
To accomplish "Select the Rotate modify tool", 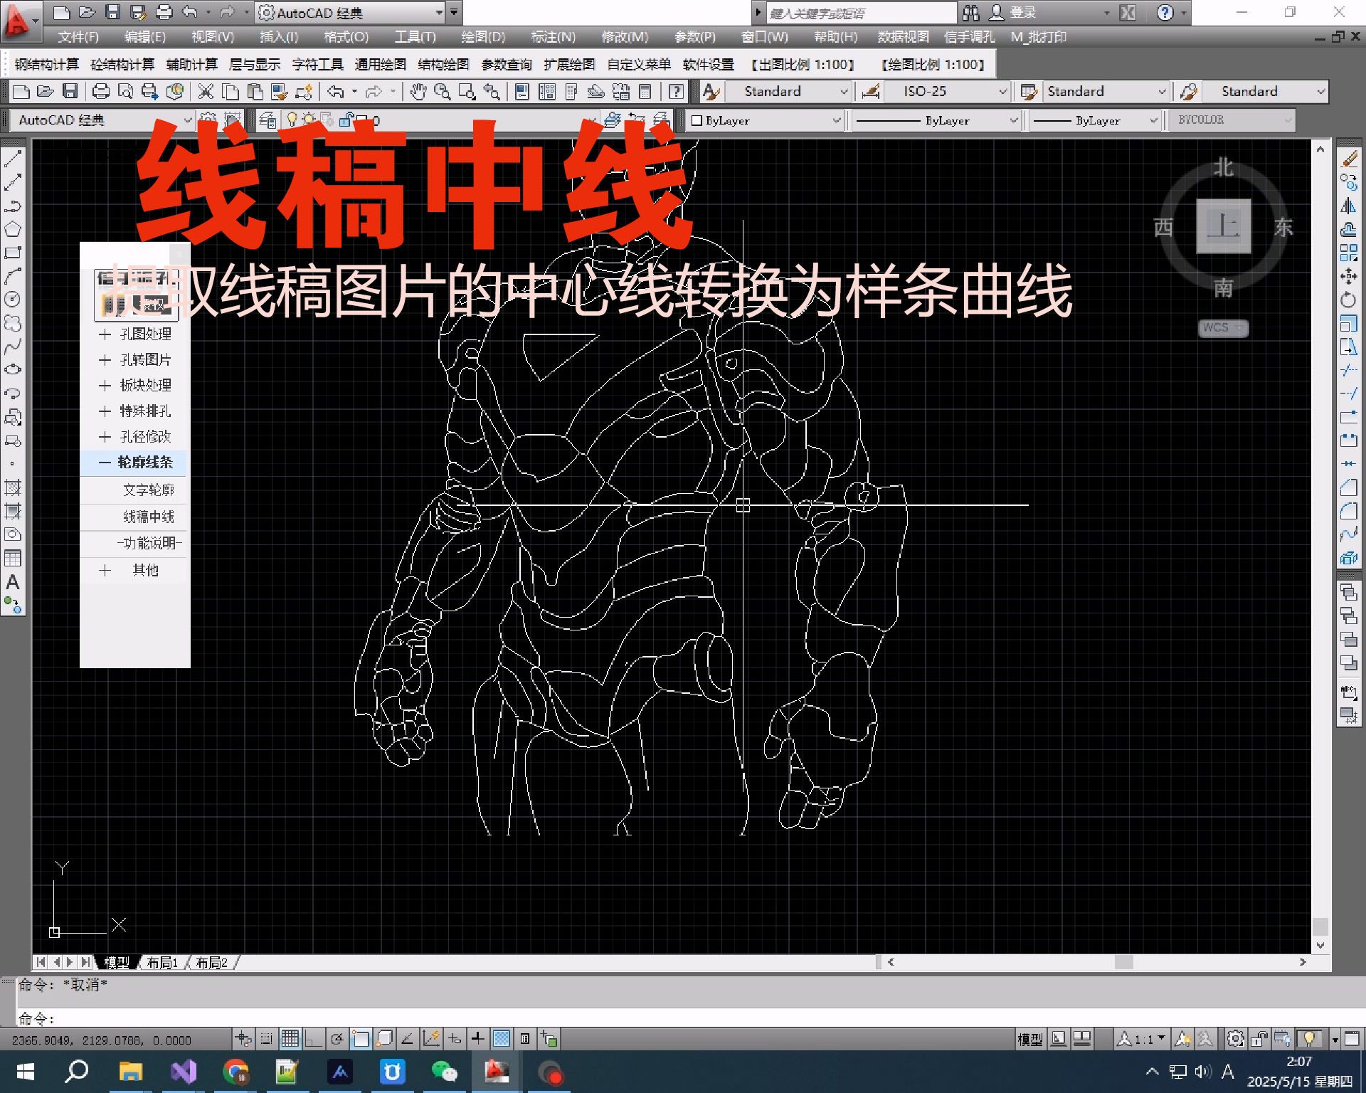I will pos(1349,300).
